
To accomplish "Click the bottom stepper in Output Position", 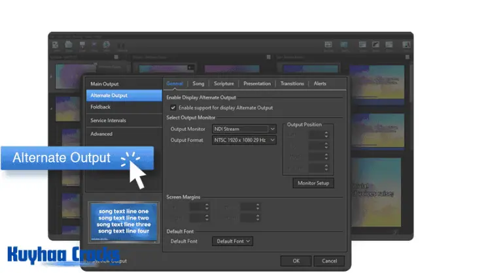I will coord(325,169).
